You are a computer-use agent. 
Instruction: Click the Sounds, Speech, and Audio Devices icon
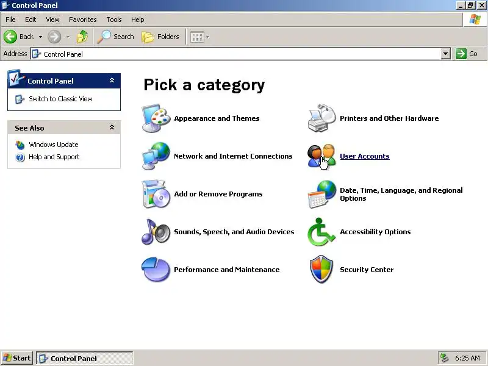(x=156, y=232)
